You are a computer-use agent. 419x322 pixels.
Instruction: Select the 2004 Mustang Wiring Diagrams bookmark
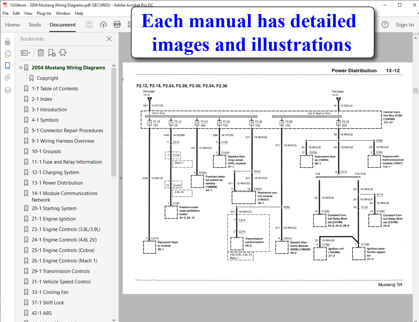point(68,68)
